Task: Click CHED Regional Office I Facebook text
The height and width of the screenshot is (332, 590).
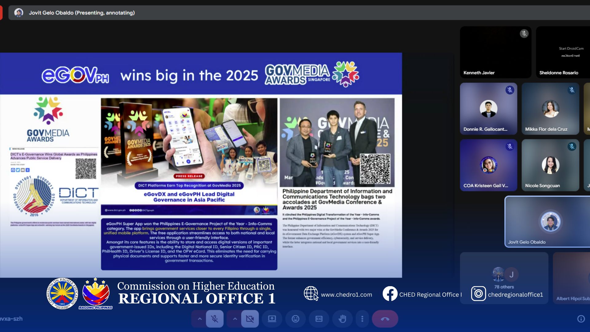Action: click(430, 294)
